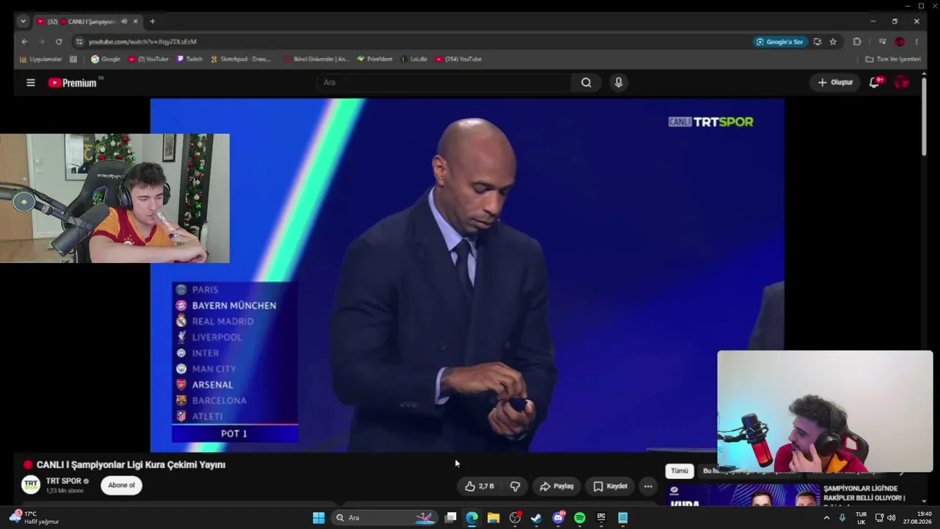Dislike the video with thumbs down
Screen dimensions: 940x529
pos(515,486)
